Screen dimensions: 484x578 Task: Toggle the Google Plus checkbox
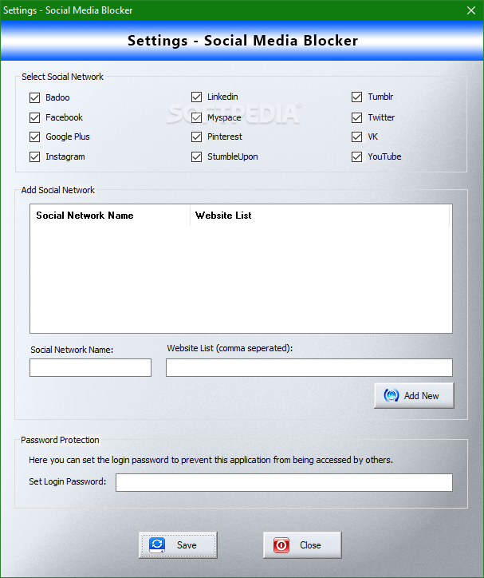coord(34,137)
